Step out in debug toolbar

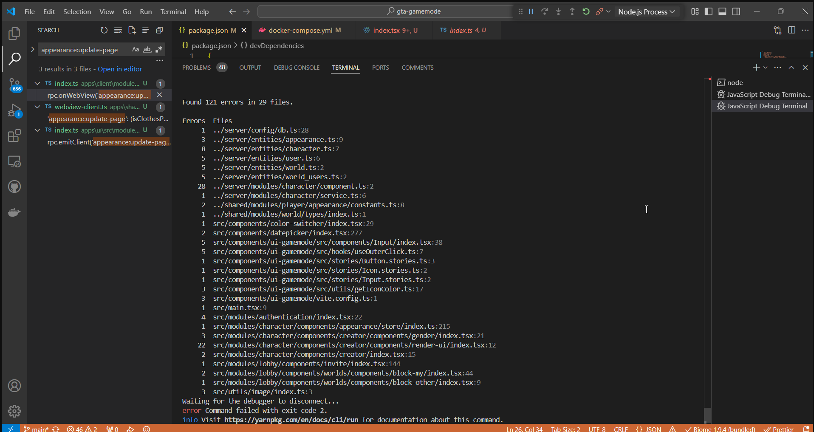572,11
